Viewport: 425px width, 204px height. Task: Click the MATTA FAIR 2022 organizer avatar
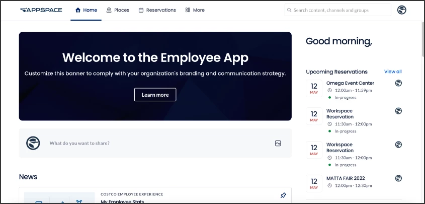coord(398,178)
